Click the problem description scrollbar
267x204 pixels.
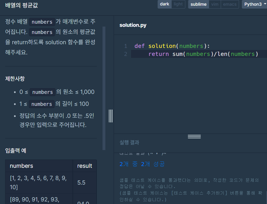pos(104,88)
